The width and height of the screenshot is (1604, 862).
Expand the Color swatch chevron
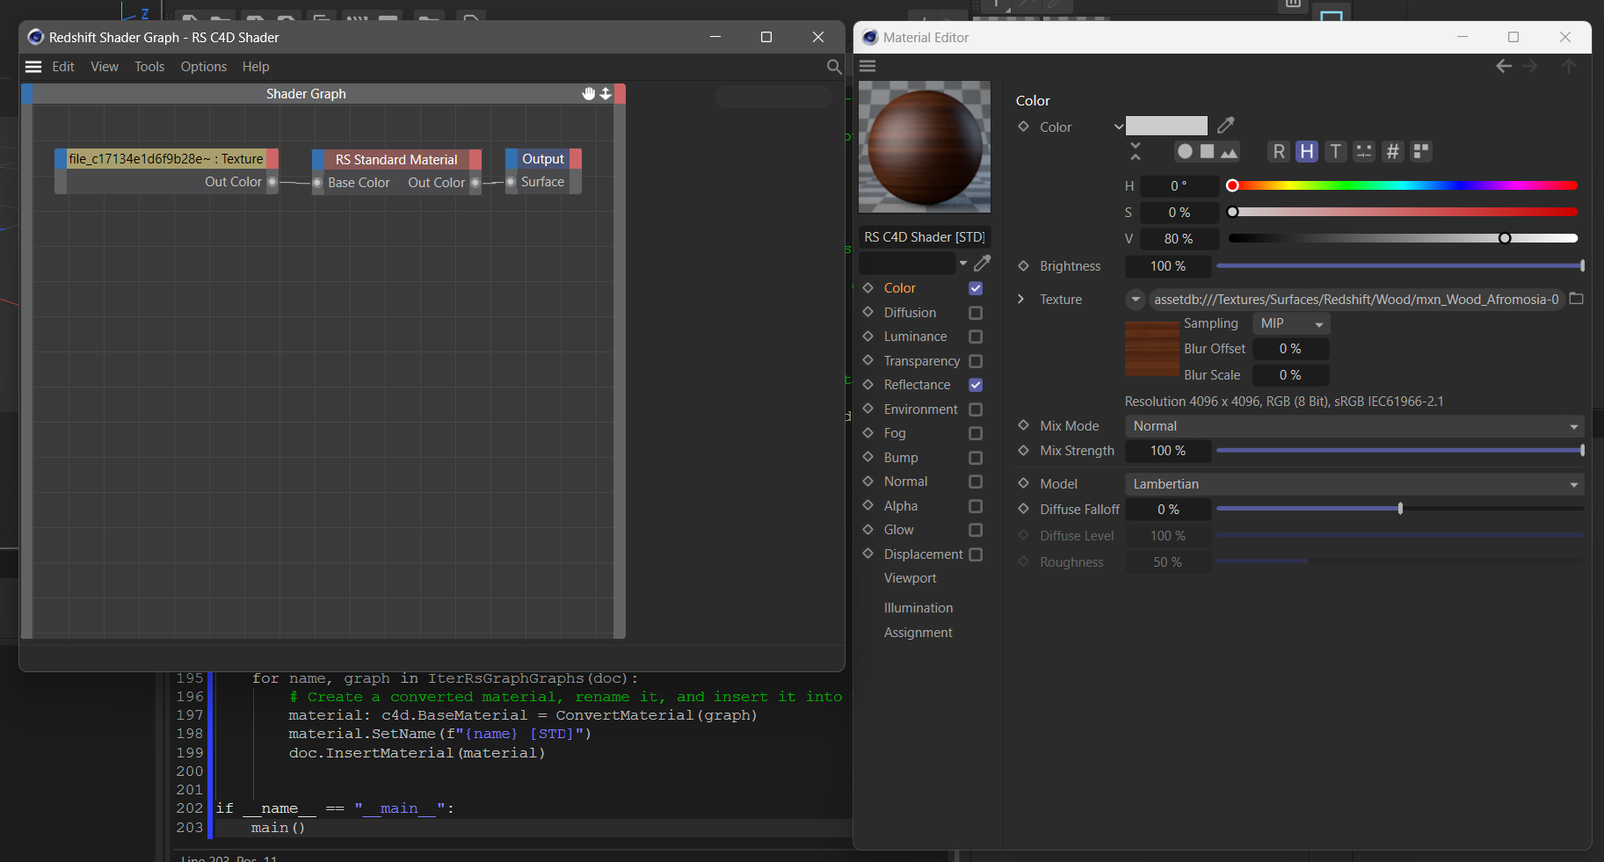point(1118,127)
